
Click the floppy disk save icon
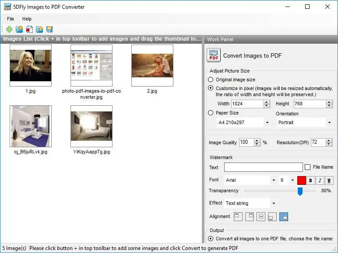coord(49,29)
